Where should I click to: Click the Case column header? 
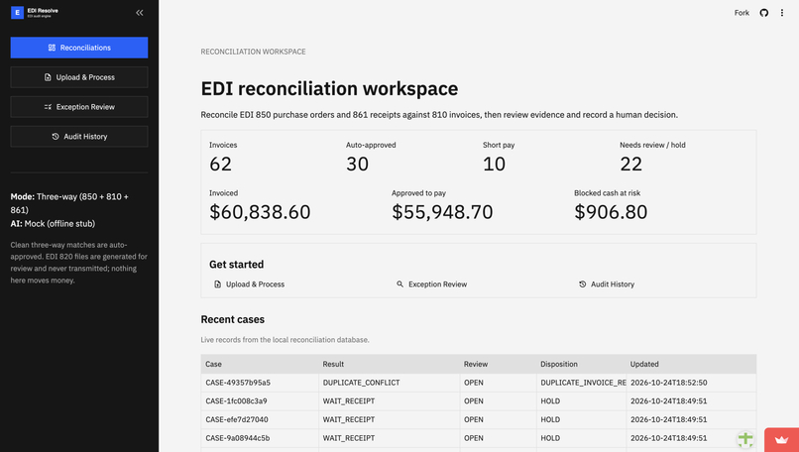click(x=260, y=364)
